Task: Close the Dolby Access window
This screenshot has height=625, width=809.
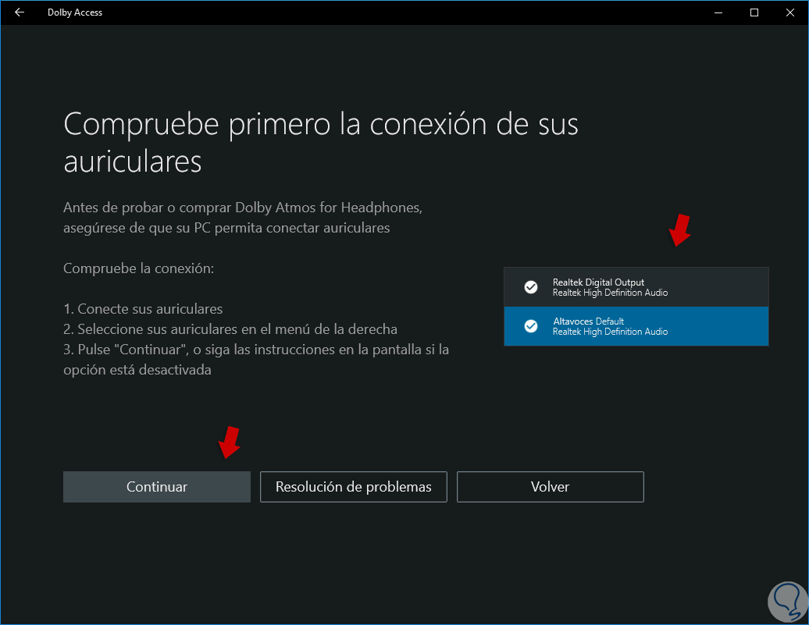Action: pos(790,12)
